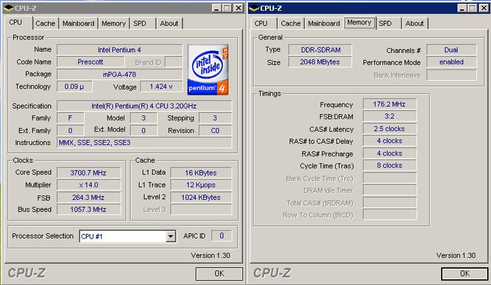This screenshot has width=491, height=285.
Task: Open Mainboard tab in right CPU-Z window
Action: pyautogui.click(x=324, y=23)
